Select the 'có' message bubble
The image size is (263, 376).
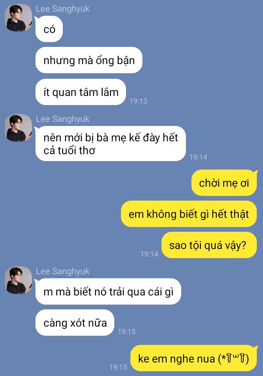click(49, 29)
